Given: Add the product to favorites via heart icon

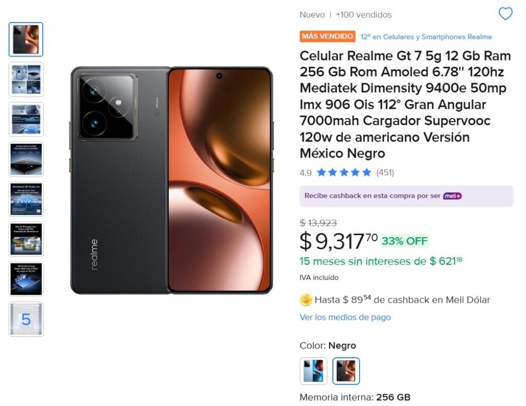Looking at the screenshot, I should pos(505,14).
